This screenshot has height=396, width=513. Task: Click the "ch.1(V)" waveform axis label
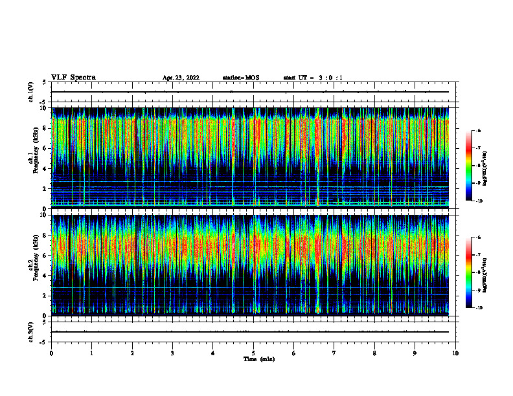30,92
